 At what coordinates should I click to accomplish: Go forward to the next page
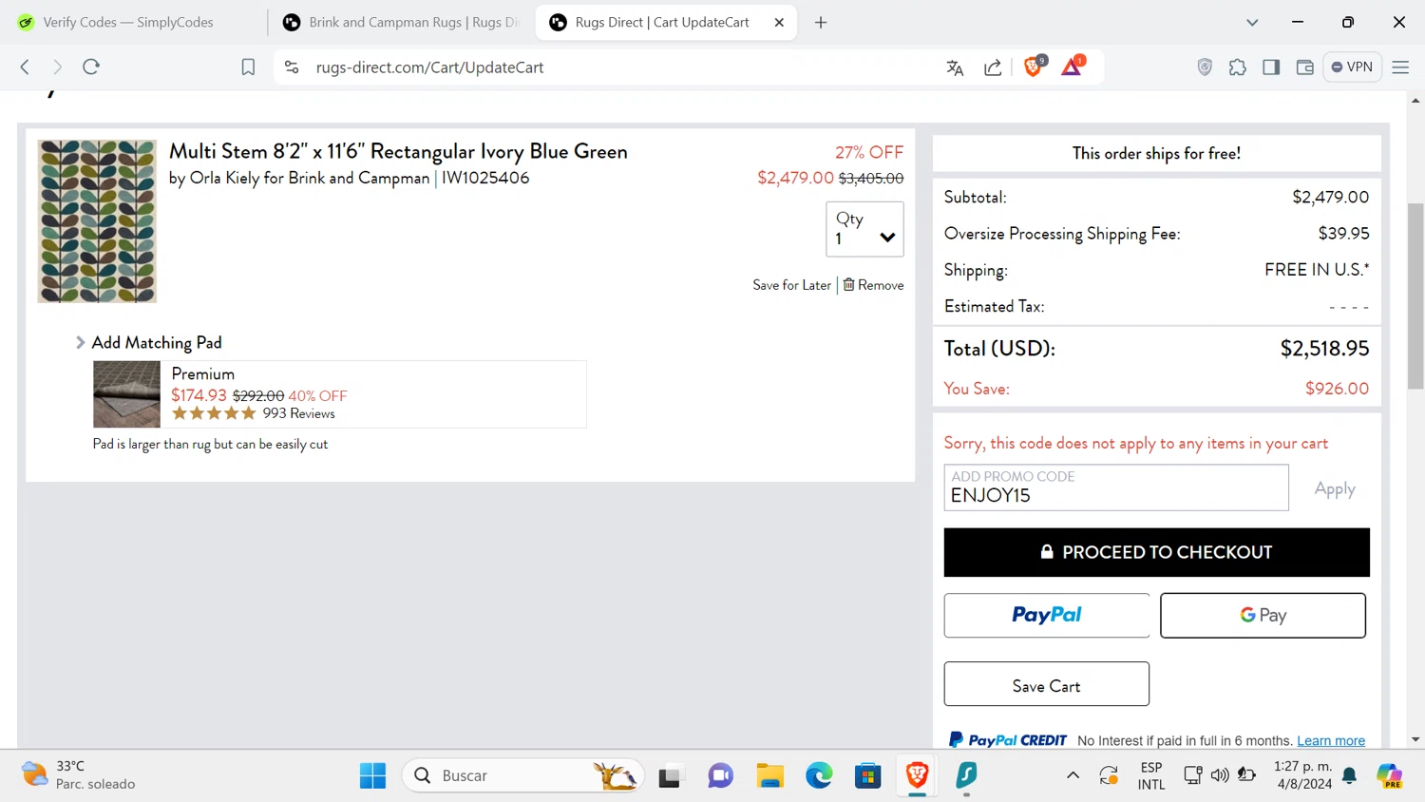tap(58, 67)
